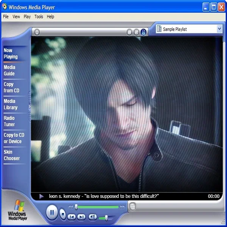Click the 00:00 elapsed time display
Image resolution: width=227 pixels, height=227 pixels.
click(x=213, y=196)
